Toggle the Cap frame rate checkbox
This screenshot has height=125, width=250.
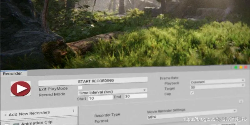pos(192,93)
